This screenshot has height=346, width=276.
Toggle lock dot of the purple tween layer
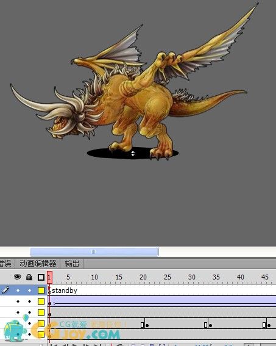[29, 301]
